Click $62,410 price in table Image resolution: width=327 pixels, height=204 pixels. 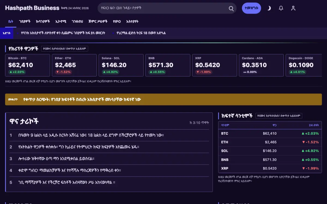270,134
